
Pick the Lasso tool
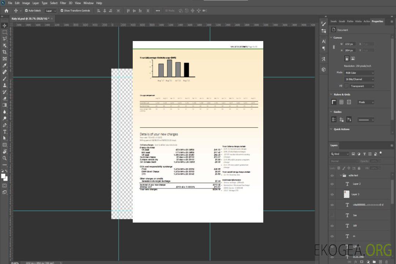coord(5,38)
